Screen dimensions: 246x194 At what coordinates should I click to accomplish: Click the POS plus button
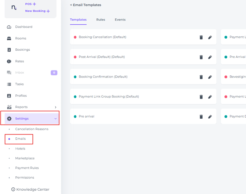click(x=35, y=4)
